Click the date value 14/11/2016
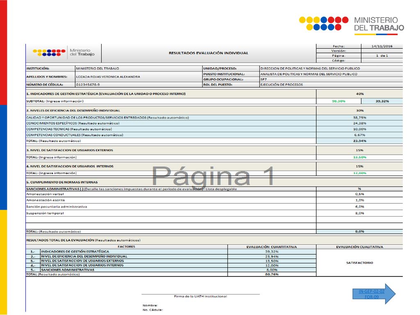 [382, 46]
